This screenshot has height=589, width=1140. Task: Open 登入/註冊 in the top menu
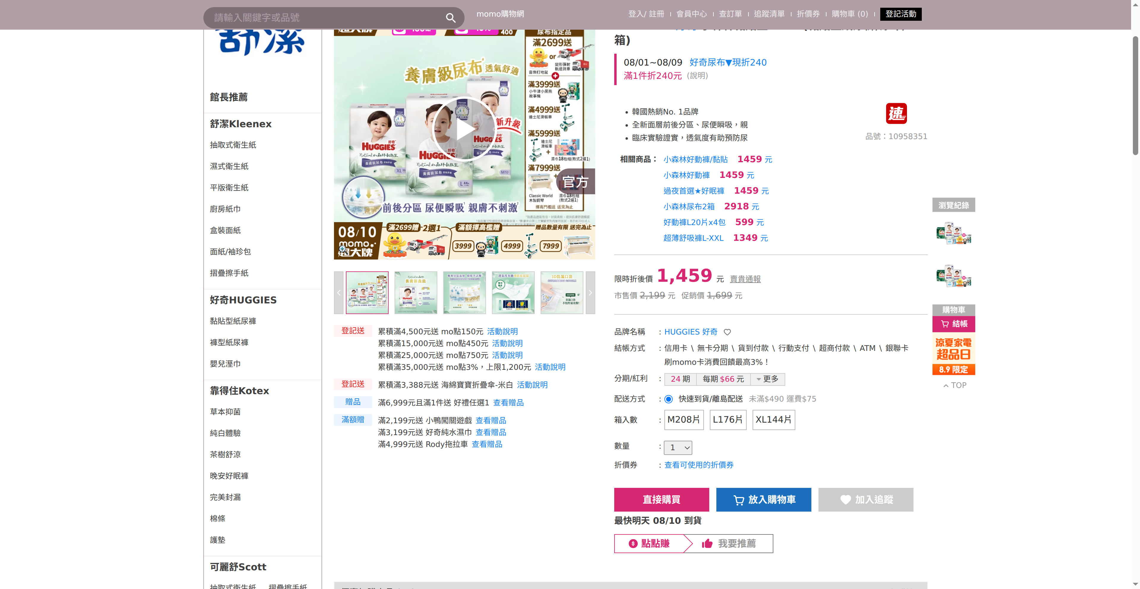tap(646, 14)
